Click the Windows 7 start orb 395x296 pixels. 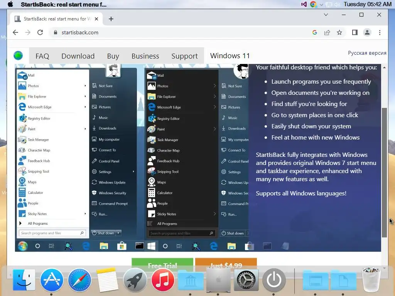(x=22, y=246)
